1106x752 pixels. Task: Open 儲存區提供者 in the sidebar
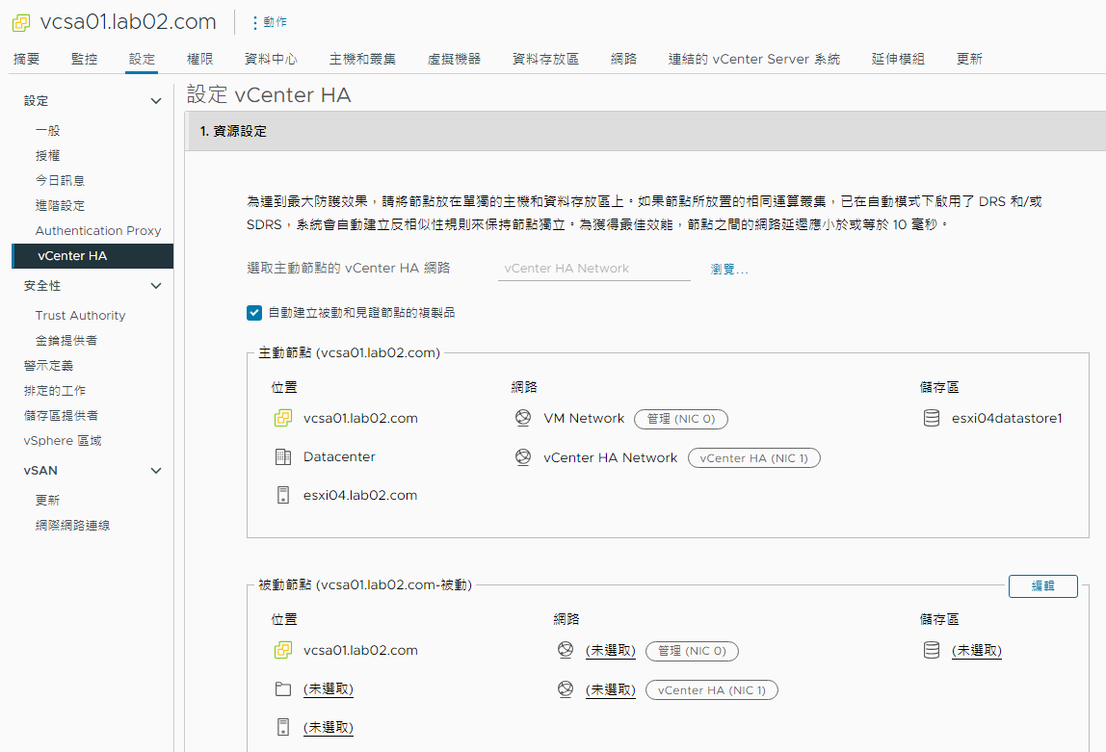[62, 415]
